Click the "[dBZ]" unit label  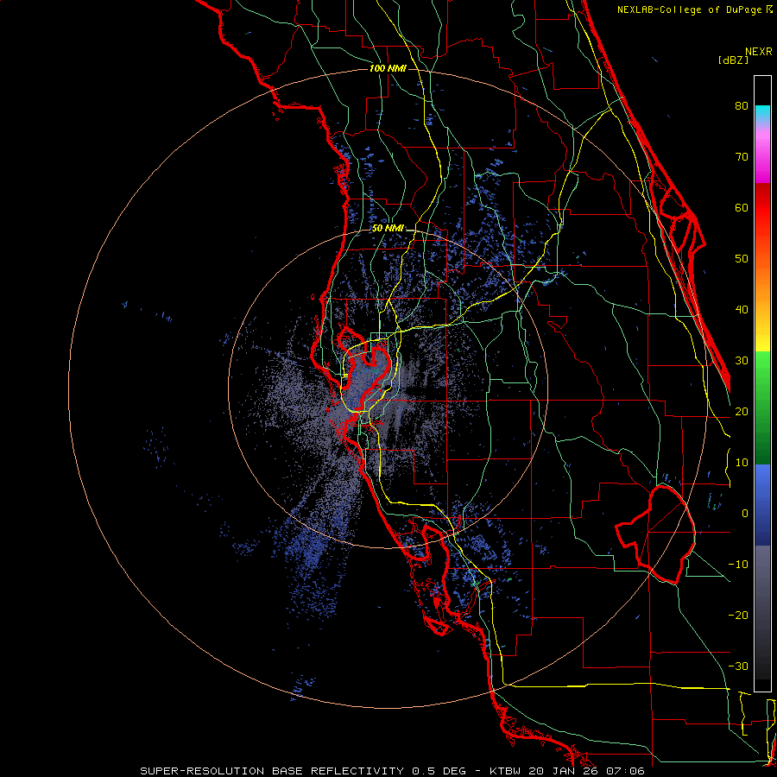[x=733, y=60]
